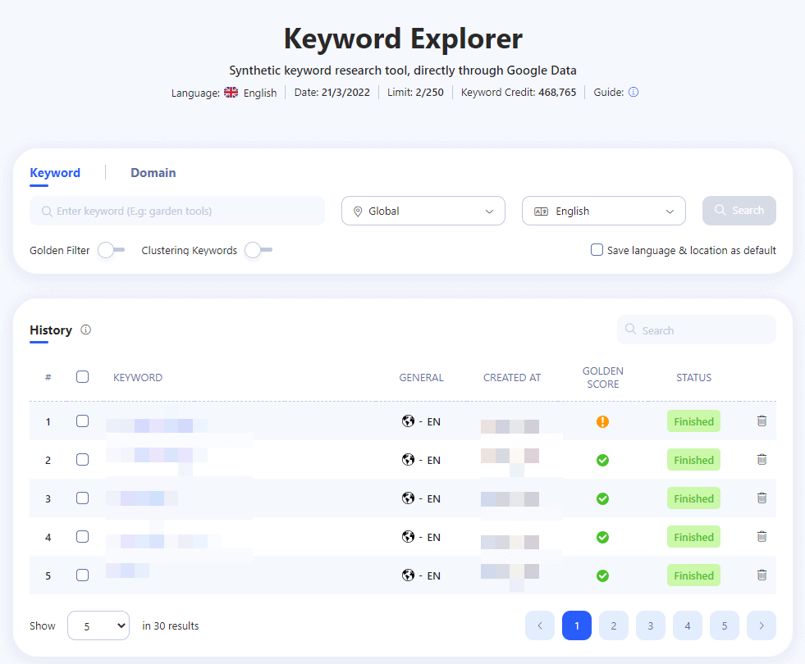Click the globe icon in row 3
The width and height of the screenshot is (805, 664).
click(x=408, y=498)
